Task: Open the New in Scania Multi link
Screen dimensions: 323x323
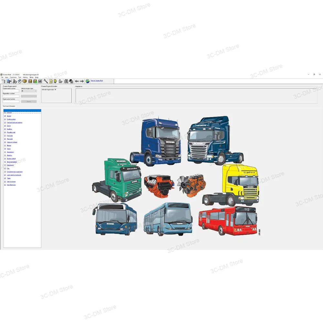Action: pos(97,80)
